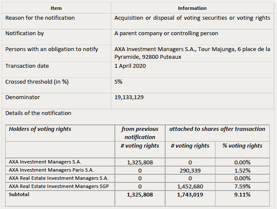Viewport: 277px width, 209px height.
Task: Select the 290,339 voting rights cell
Action: click(190, 170)
